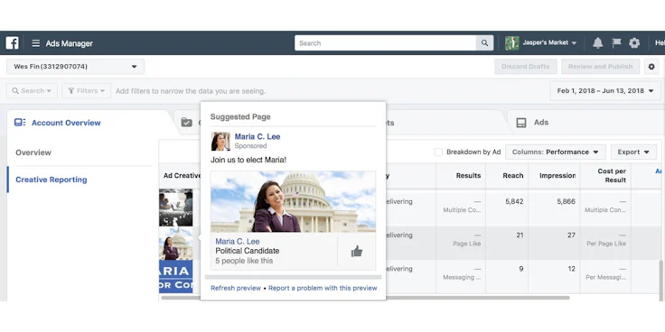Click the Refresh preview link
The height and width of the screenshot is (332, 665).
236,288
